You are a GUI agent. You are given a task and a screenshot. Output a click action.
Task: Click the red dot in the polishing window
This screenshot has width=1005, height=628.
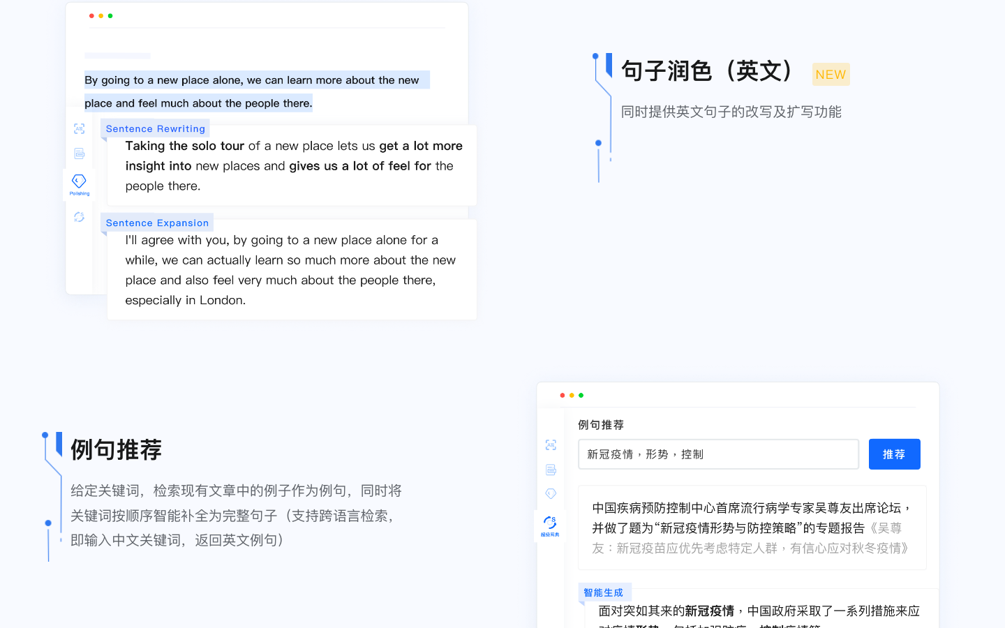[x=91, y=16]
